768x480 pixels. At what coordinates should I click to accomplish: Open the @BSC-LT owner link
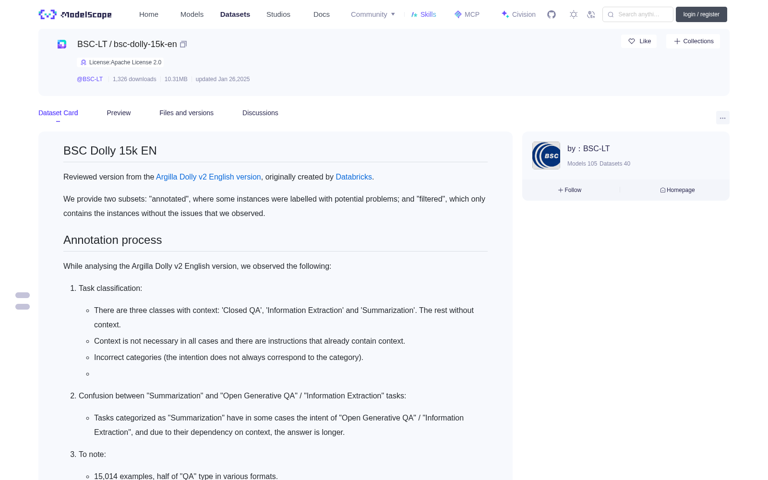click(x=90, y=79)
